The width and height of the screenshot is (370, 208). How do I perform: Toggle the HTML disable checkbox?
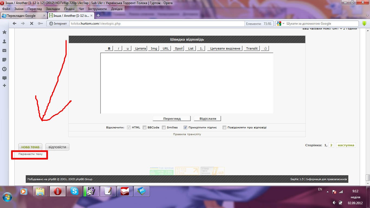(129, 127)
